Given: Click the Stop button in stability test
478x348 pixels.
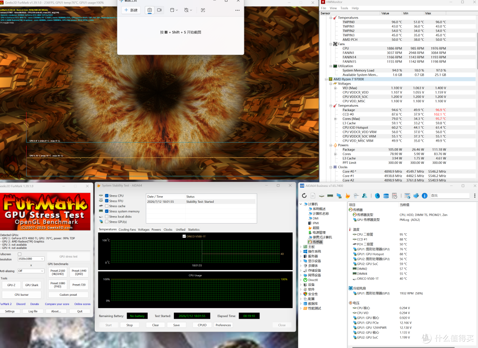Looking at the screenshot, I should pyautogui.click(x=130, y=325).
